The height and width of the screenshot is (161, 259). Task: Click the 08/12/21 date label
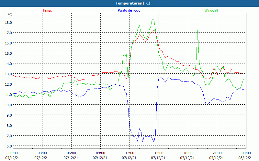point(246,158)
